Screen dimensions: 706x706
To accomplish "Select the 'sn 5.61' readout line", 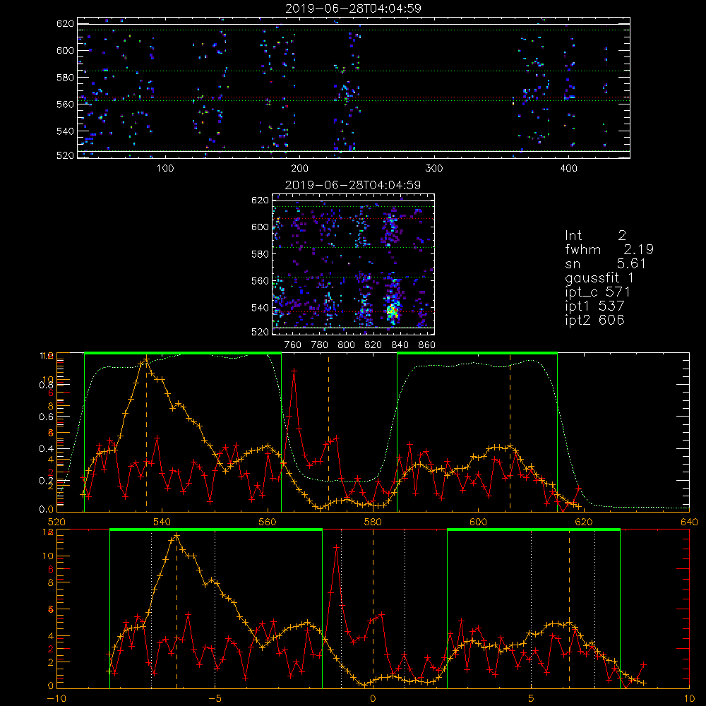I will [605, 263].
